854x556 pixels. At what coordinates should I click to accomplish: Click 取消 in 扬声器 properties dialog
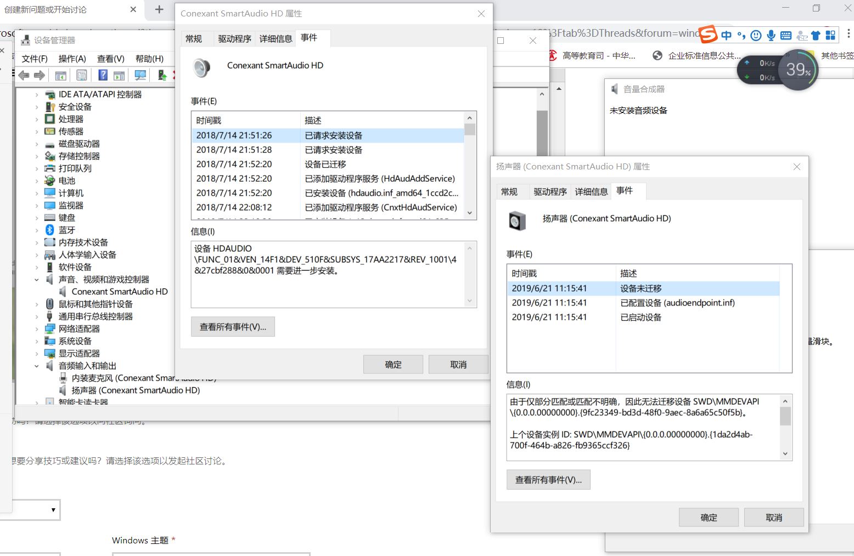click(774, 518)
